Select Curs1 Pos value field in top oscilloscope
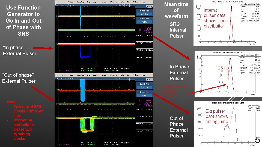The width and height of the screenshot is (262, 147). (144, 14)
